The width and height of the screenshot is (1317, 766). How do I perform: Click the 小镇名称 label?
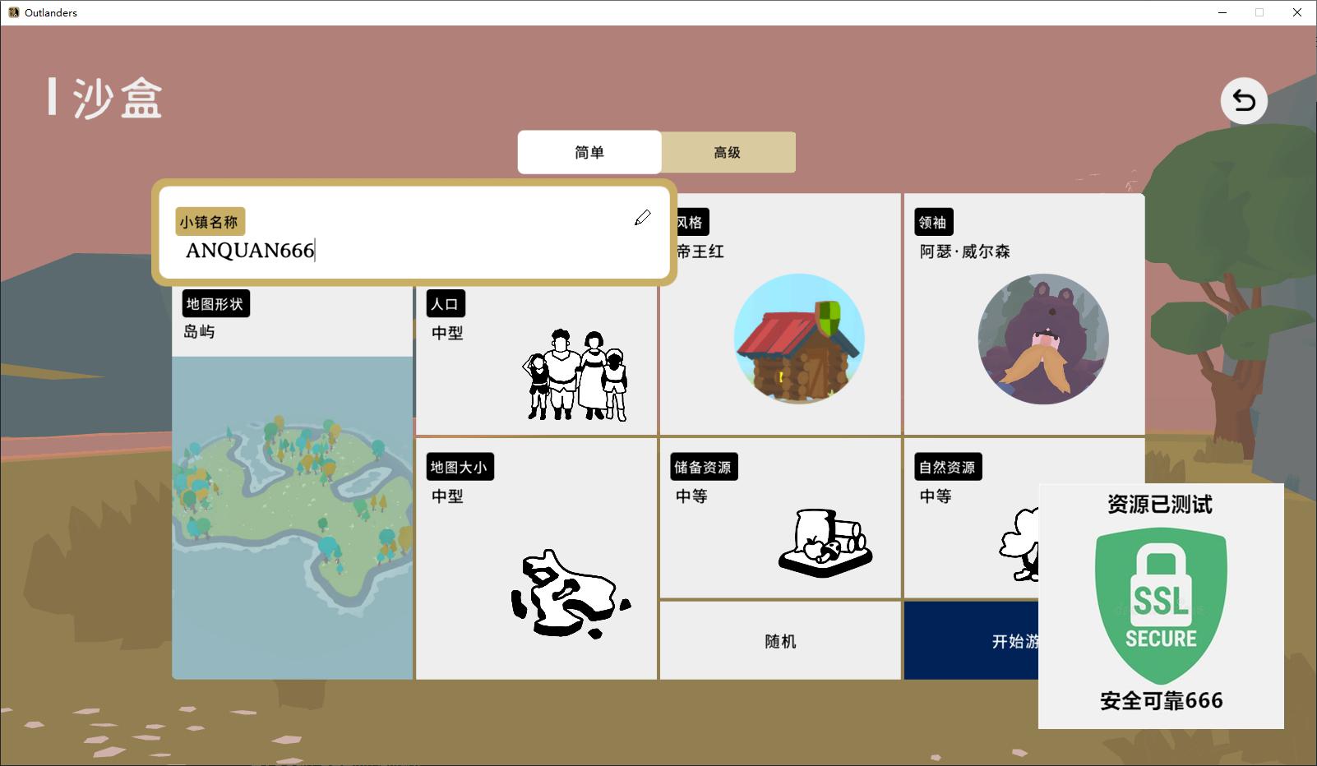tap(210, 222)
